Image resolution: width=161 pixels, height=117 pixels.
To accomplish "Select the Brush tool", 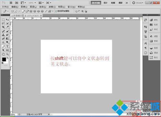I will 7,31.
